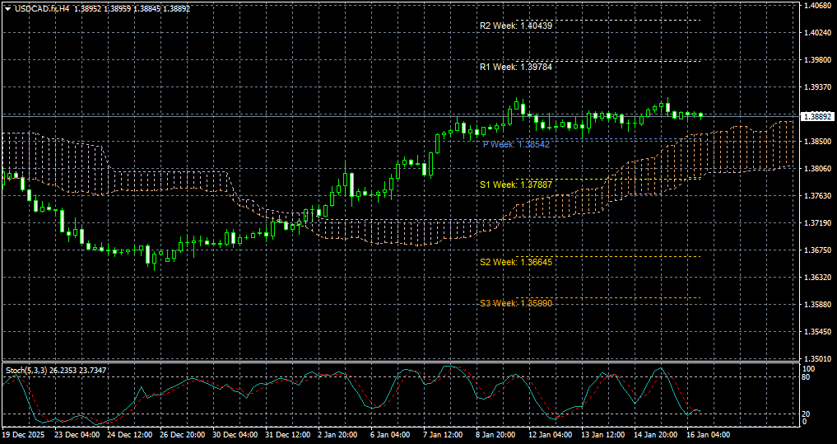Screen dimensions: 837x444
Task: Select the 2 Jan 20:00 time axis label
Action: point(338,435)
